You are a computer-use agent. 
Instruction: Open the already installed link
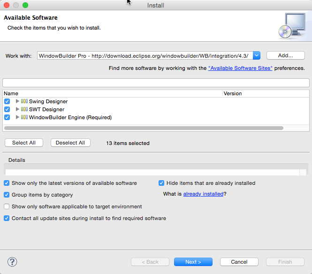(x=203, y=194)
